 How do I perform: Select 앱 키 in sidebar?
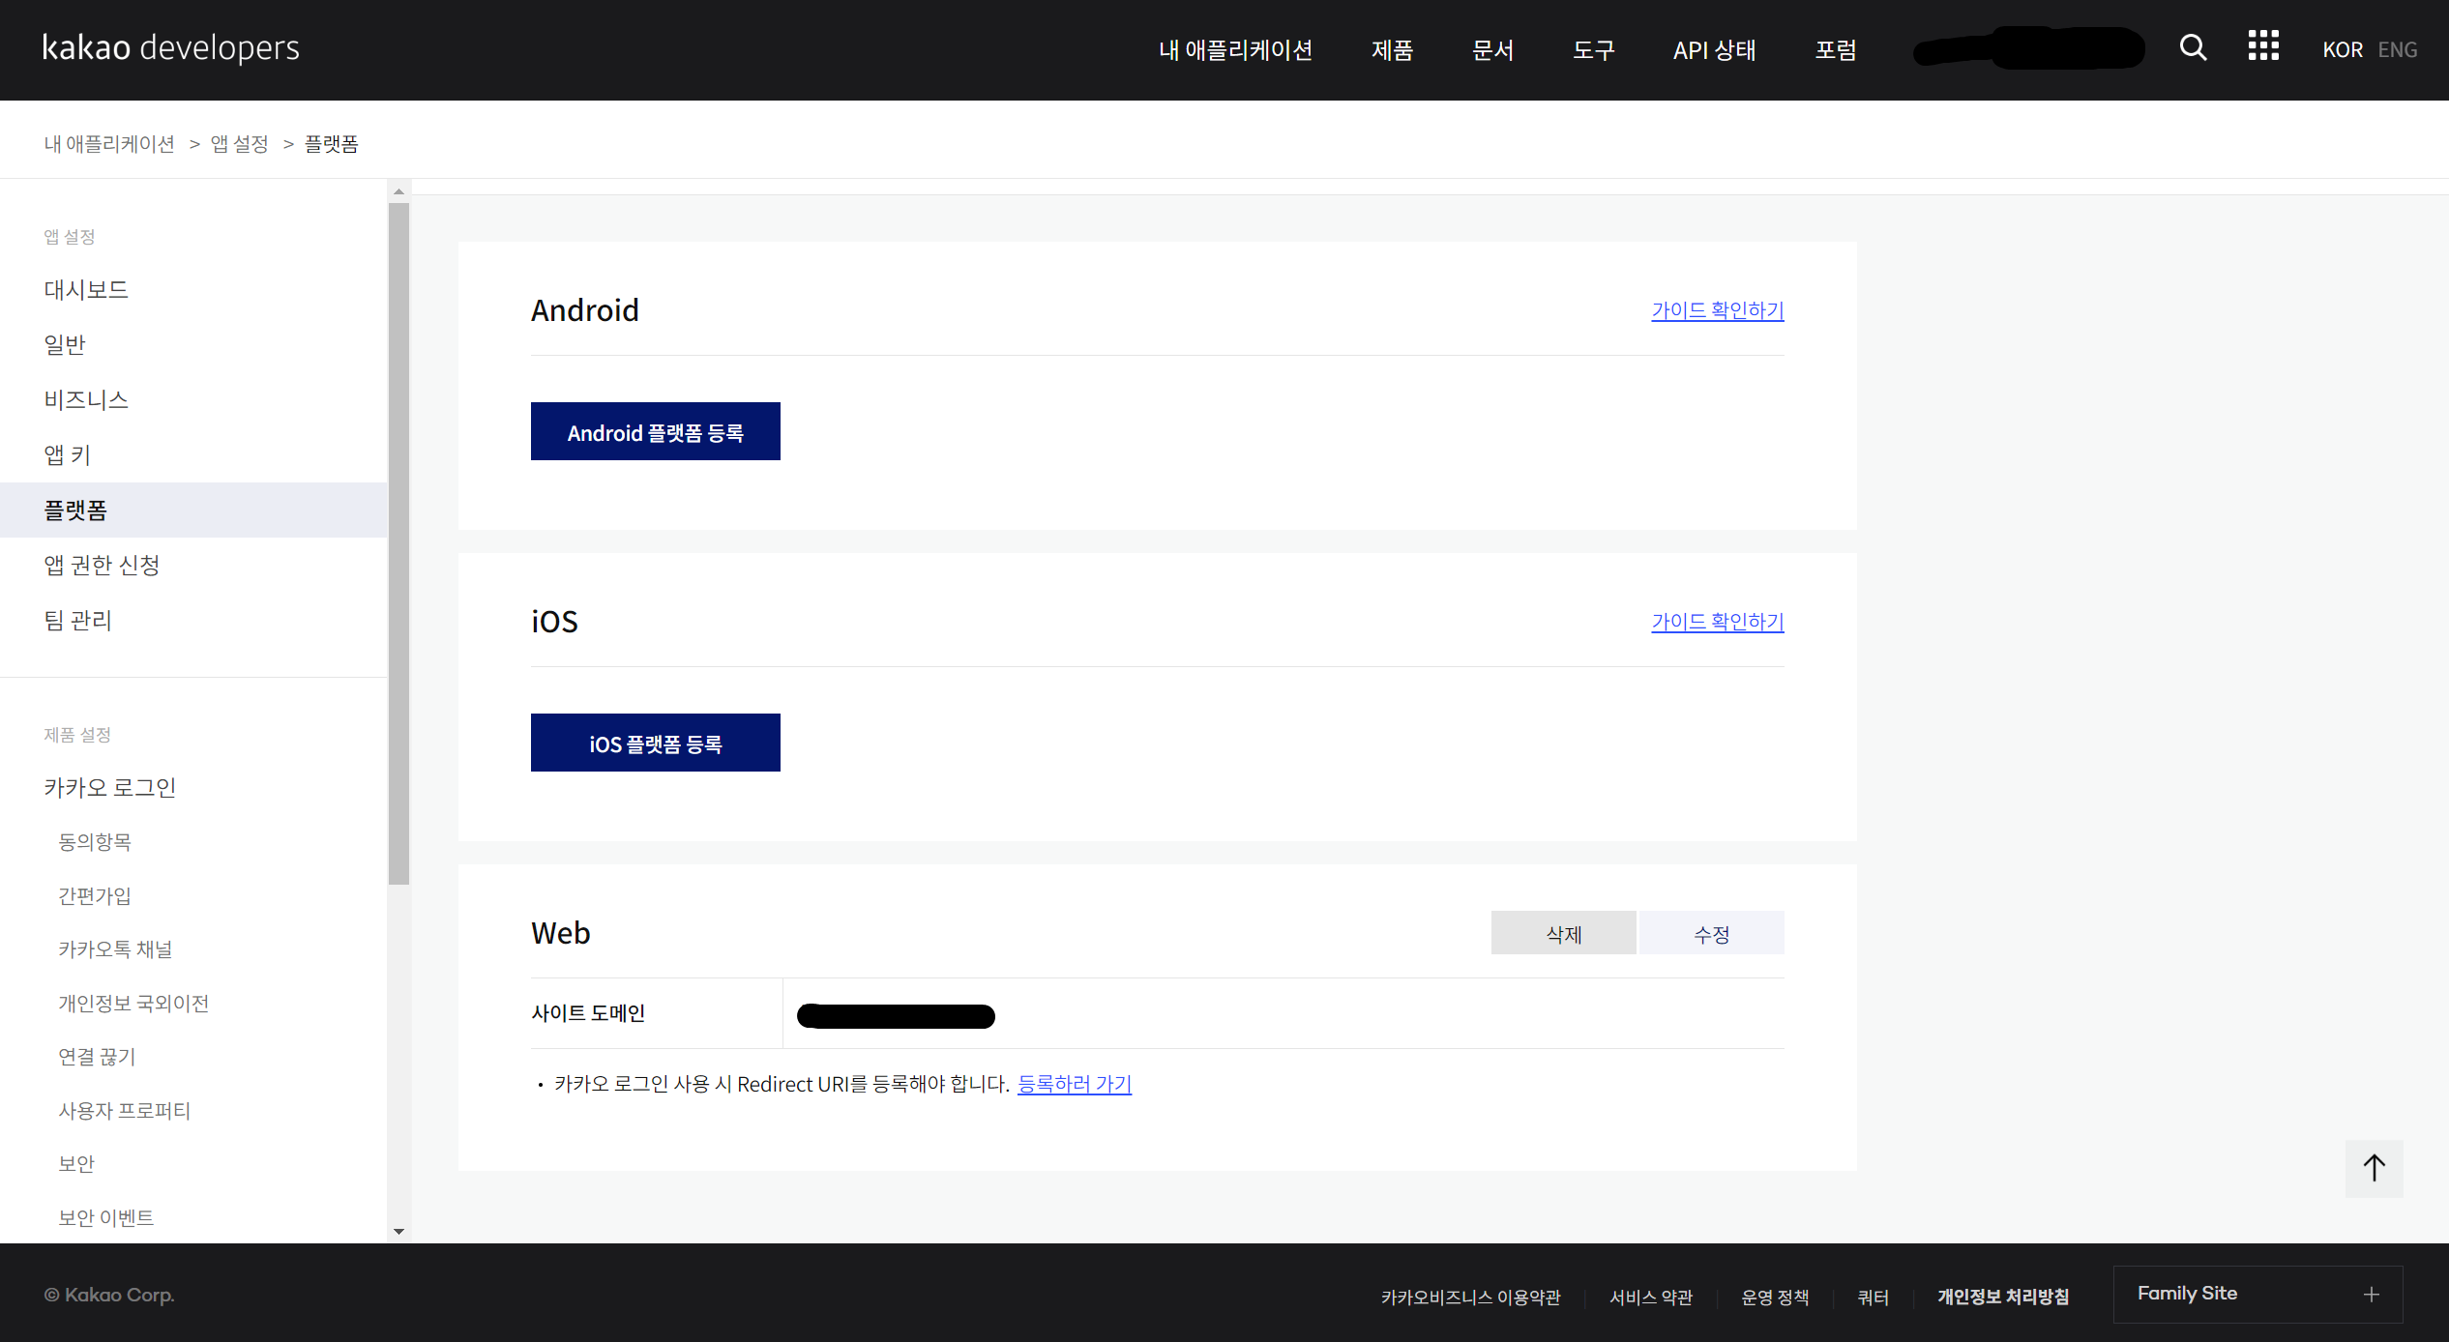[x=67, y=454]
